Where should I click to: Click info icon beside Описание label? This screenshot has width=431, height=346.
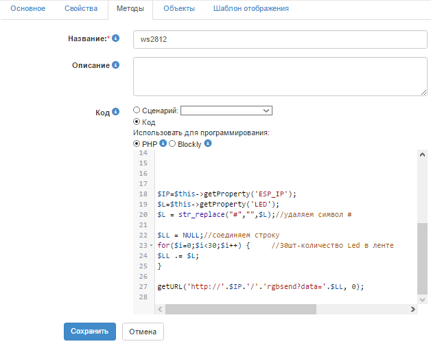point(115,65)
